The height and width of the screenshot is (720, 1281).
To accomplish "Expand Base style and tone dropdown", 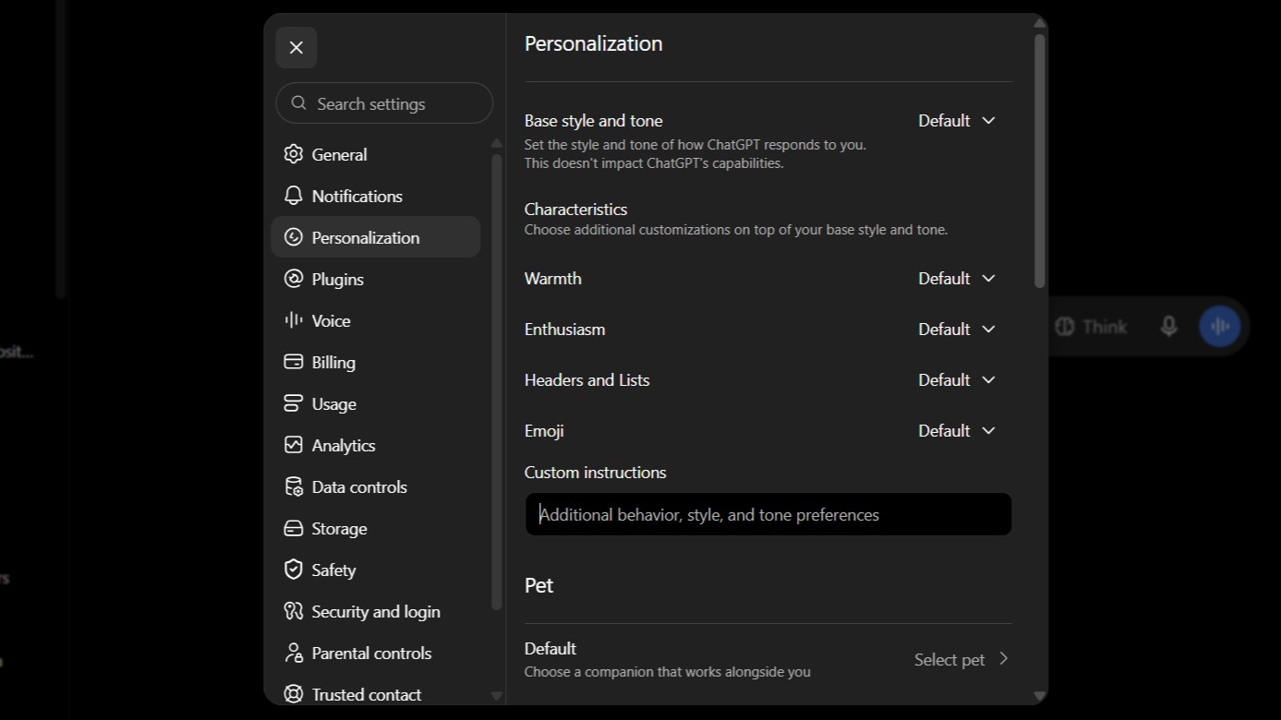I will click(957, 121).
